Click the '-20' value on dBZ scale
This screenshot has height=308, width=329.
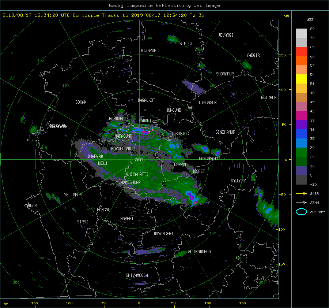(x=313, y=184)
